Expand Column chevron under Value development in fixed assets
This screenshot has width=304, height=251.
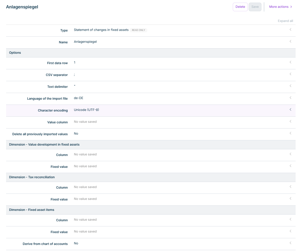coord(290,154)
